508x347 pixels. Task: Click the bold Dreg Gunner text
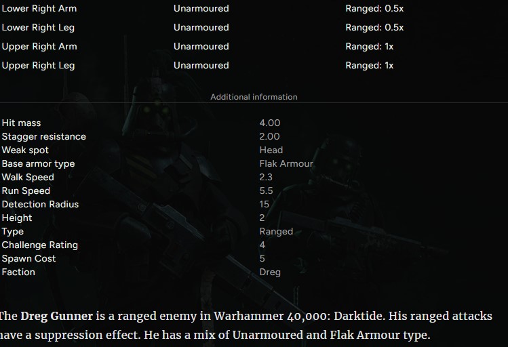(x=57, y=316)
